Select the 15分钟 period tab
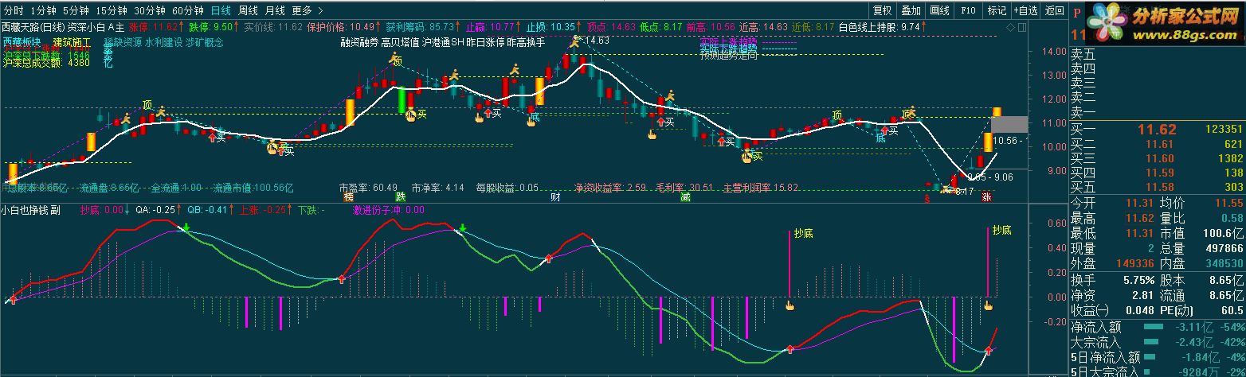 tap(112, 11)
